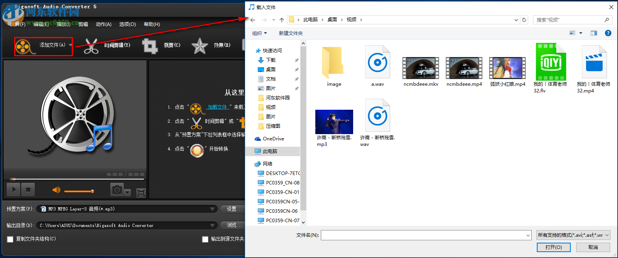Open the 组织 dropdown menu
Screen dimensions: 618x258
(259, 33)
